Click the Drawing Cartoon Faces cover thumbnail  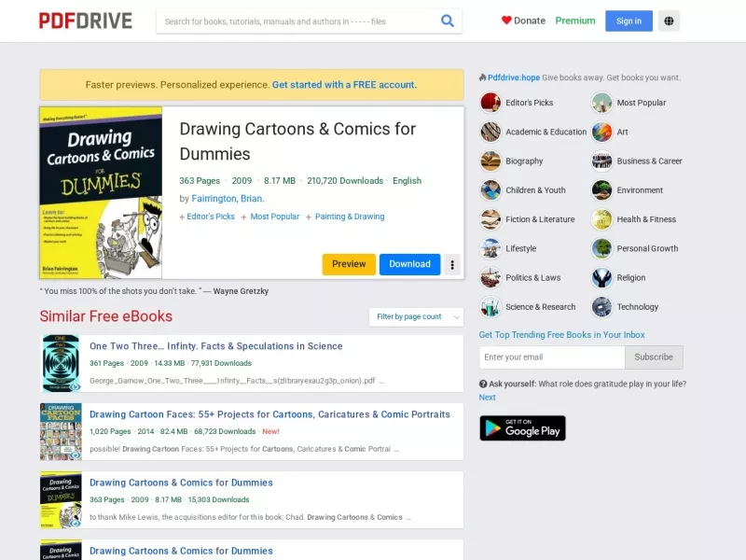61,432
